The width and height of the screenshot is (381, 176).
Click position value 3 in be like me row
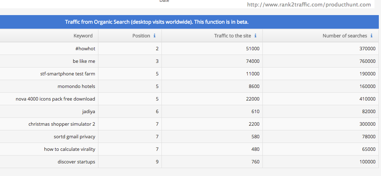[x=157, y=61]
